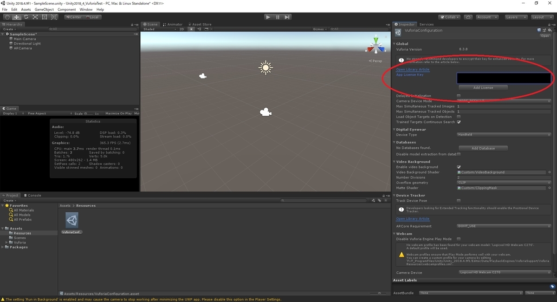The image size is (557, 302).
Task: Open ARCore Requirement DONT_USE dropdown
Action: pos(504,226)
